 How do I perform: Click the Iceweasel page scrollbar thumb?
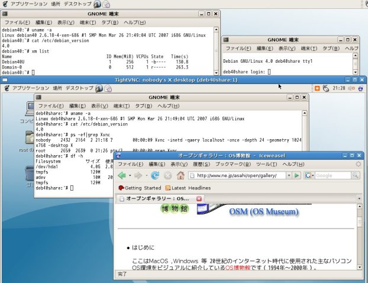359,221
